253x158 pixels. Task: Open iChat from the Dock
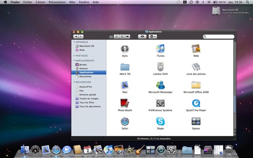[67, 150]
